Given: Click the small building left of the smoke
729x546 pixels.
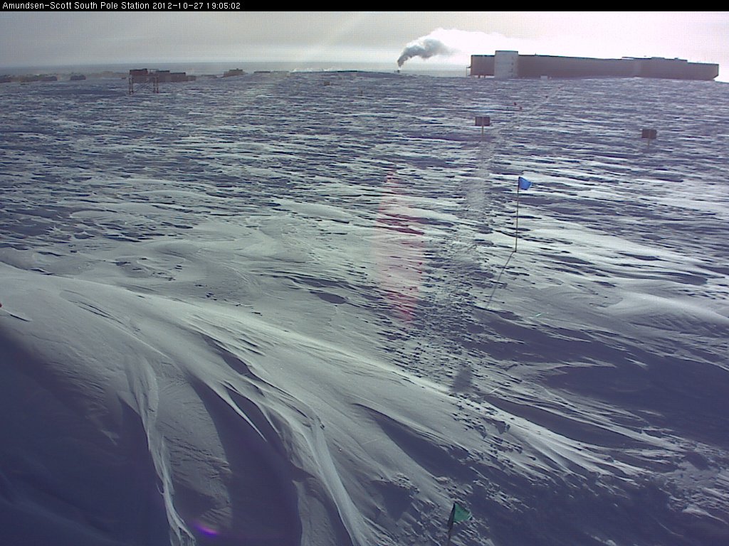Looking at the screenshot, I should click(x=234, y=73).
